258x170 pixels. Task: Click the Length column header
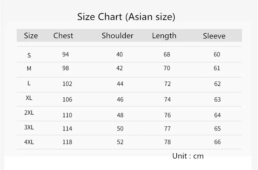click(164, 36)
